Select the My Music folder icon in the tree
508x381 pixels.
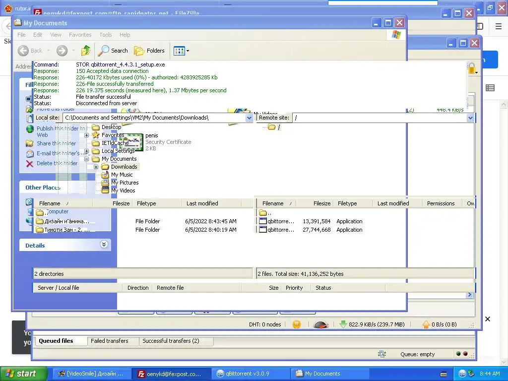pos(105,175)
